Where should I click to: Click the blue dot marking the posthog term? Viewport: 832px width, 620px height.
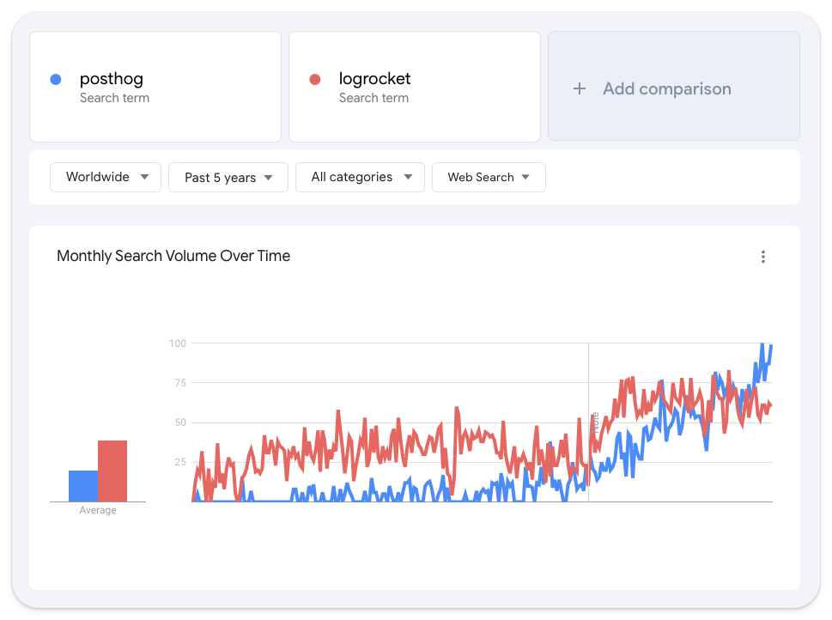point(55,79)
